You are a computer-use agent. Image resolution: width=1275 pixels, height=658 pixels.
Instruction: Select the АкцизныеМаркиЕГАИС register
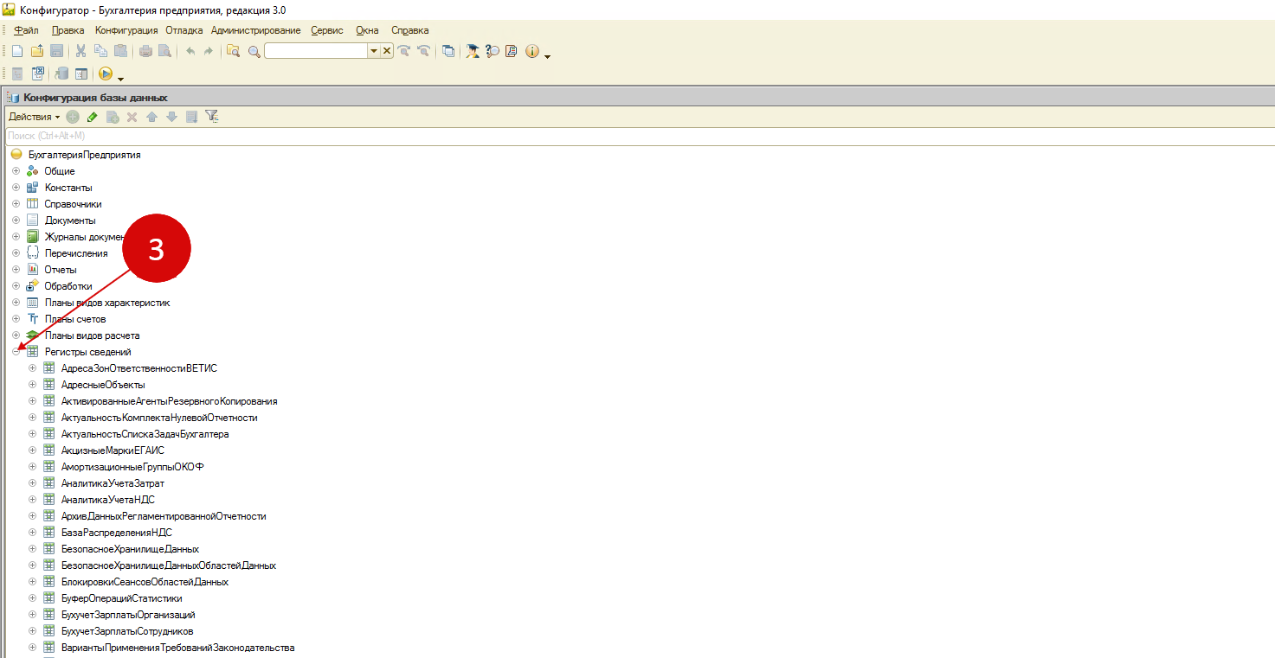[113, 450]
